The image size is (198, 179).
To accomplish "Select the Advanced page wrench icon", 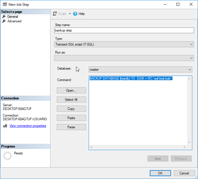I will tap(4, 21).
